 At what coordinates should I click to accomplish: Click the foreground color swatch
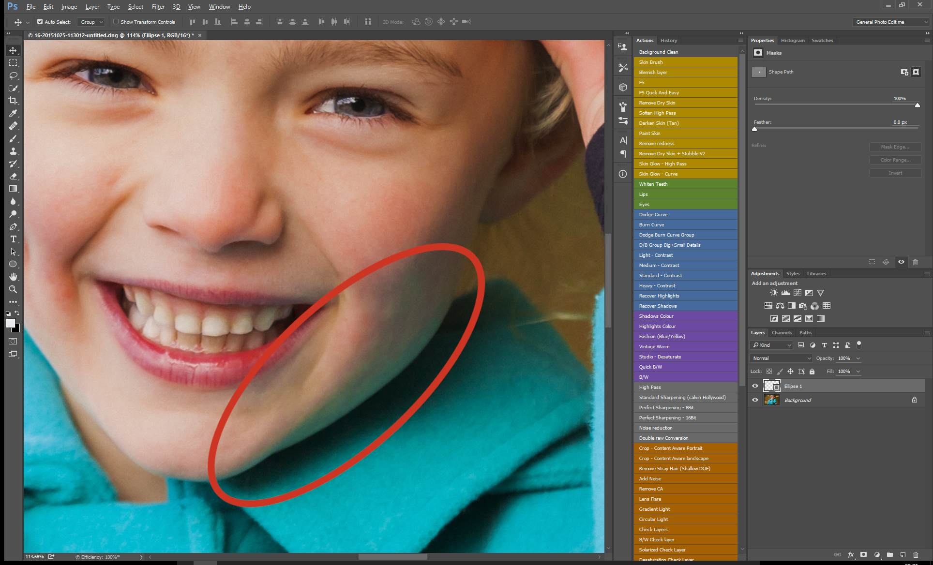[x=10, y=324]
